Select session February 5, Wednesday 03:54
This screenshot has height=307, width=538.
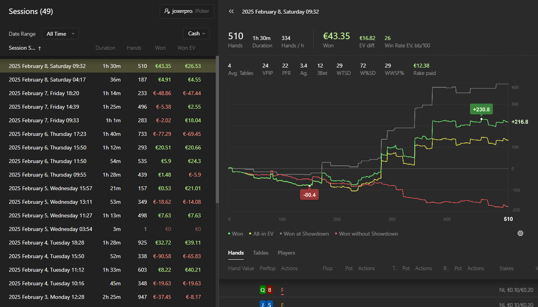coord(108,229)
